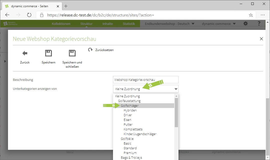The height and width of the screenshot is (160, 270).
Task: Open the dynamic commerce user dropdown
Action: point(219,24)
